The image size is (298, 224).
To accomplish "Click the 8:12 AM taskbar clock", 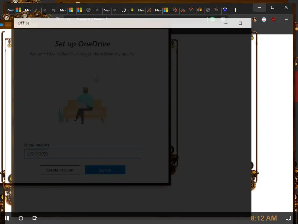I will 264,218.
